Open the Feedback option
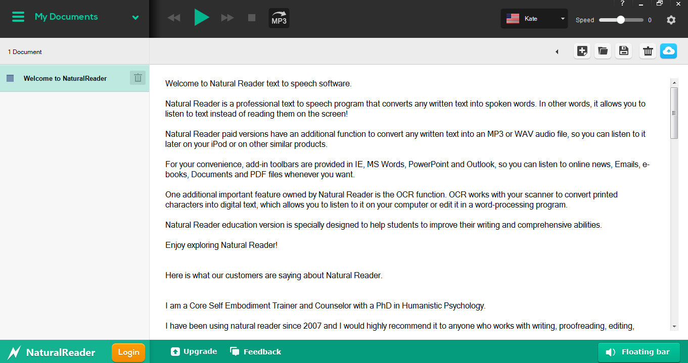 click(255, 351)
